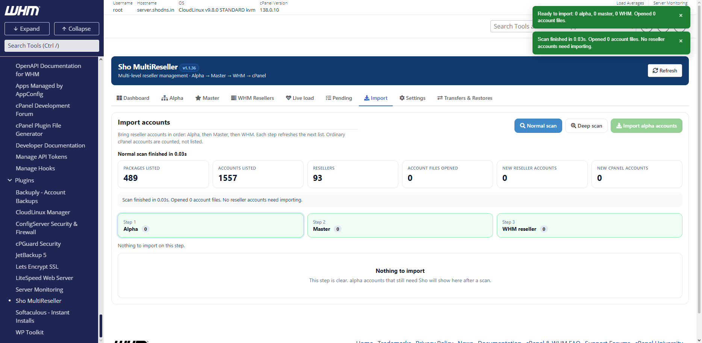Click the Packages Listed 489 card
702x343 pixels.
point(163,174)
